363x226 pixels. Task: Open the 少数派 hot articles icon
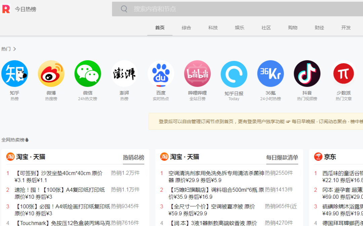(344, 74)
